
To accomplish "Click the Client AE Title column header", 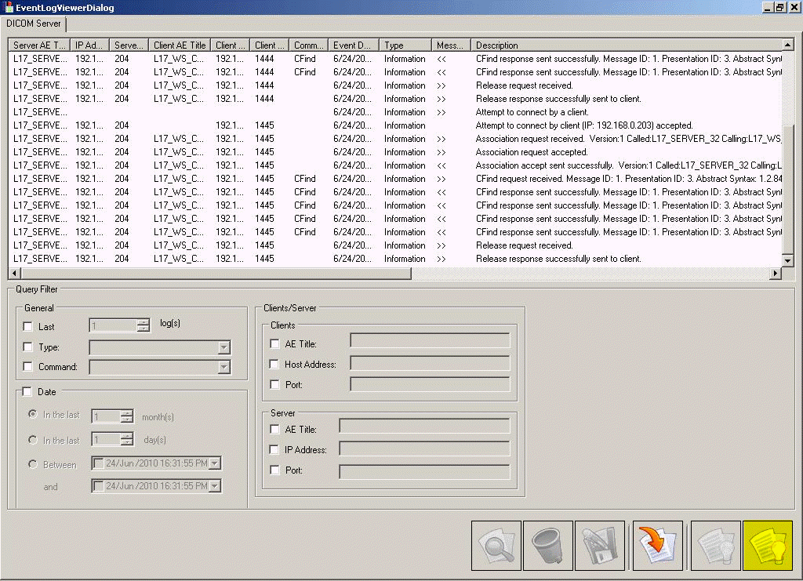I will 180,45.
